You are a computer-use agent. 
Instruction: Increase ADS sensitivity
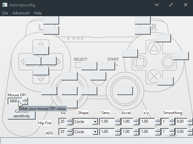tap(118, 130)
